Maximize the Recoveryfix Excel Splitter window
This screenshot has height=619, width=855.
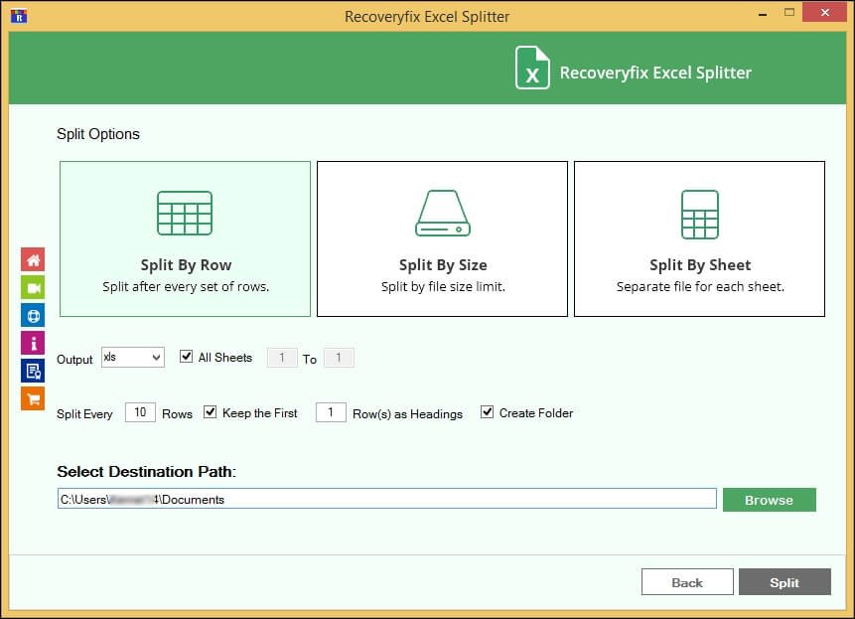(789, 13)
